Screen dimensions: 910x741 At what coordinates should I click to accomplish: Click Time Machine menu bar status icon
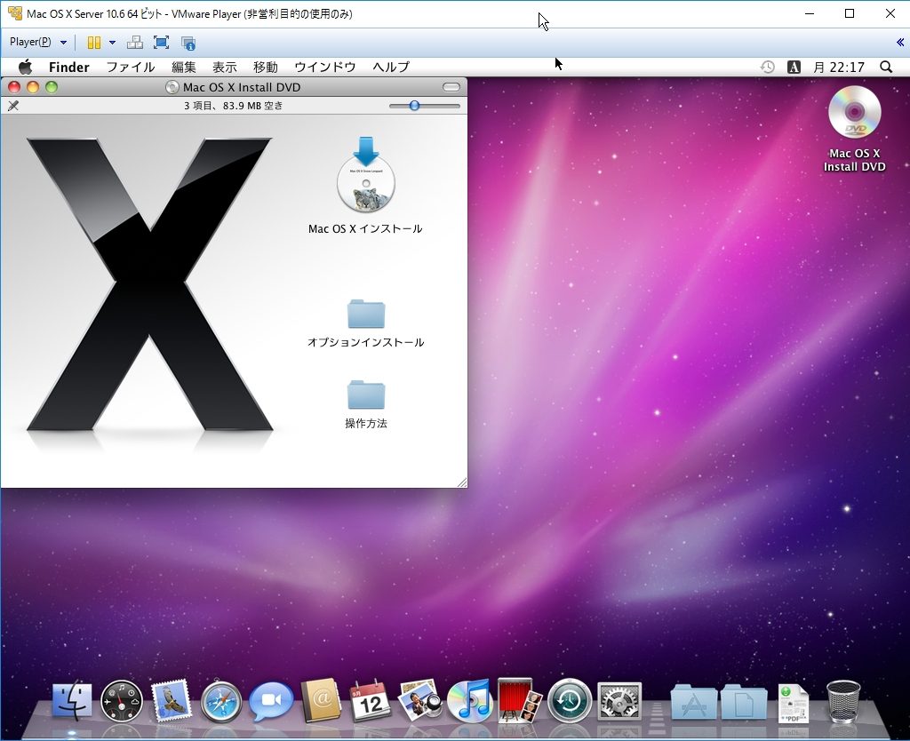point(767,68)
